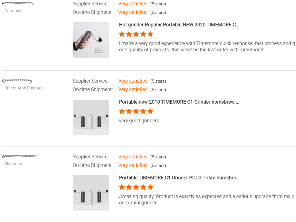The height and width of the screenshot is (222, 296).
Task: Open the Portable new 2019 TIMEMORE C1 link
Action: tap(179, 102)
